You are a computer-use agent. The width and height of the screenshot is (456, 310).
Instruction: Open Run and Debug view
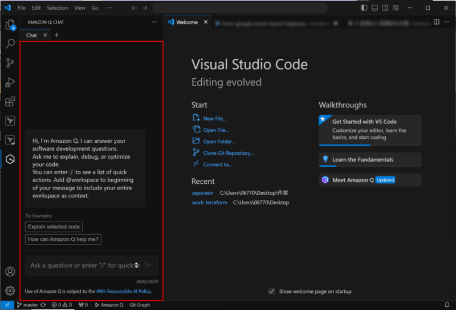pyautogui.click(x=10, y=82)
